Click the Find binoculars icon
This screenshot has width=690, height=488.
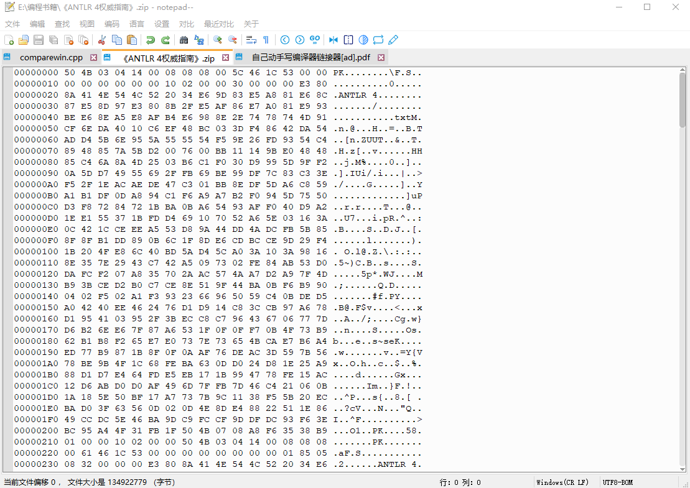click(x=184, y=40)
